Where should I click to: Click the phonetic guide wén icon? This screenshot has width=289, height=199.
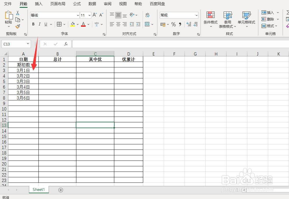pos(97,24)
